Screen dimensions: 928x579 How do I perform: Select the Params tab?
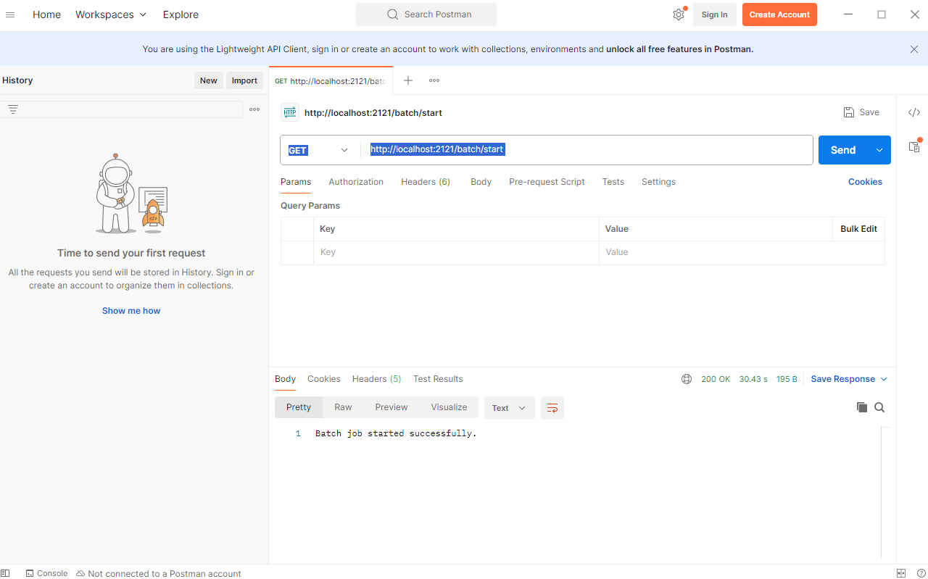(296, 182)
